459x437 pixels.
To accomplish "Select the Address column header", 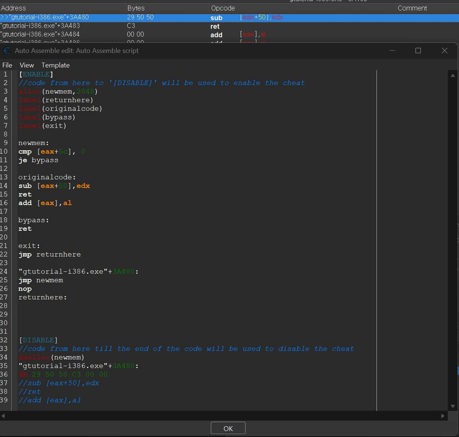I will point(14,8).
